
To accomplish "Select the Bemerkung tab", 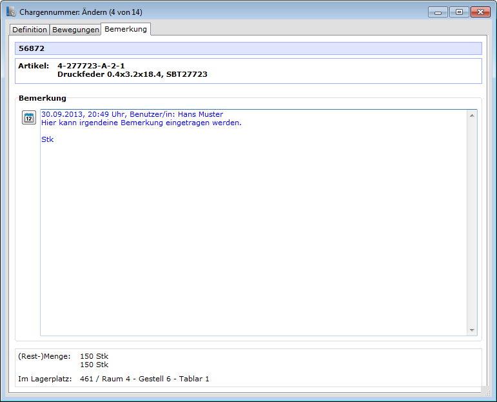I will [126, 29].
